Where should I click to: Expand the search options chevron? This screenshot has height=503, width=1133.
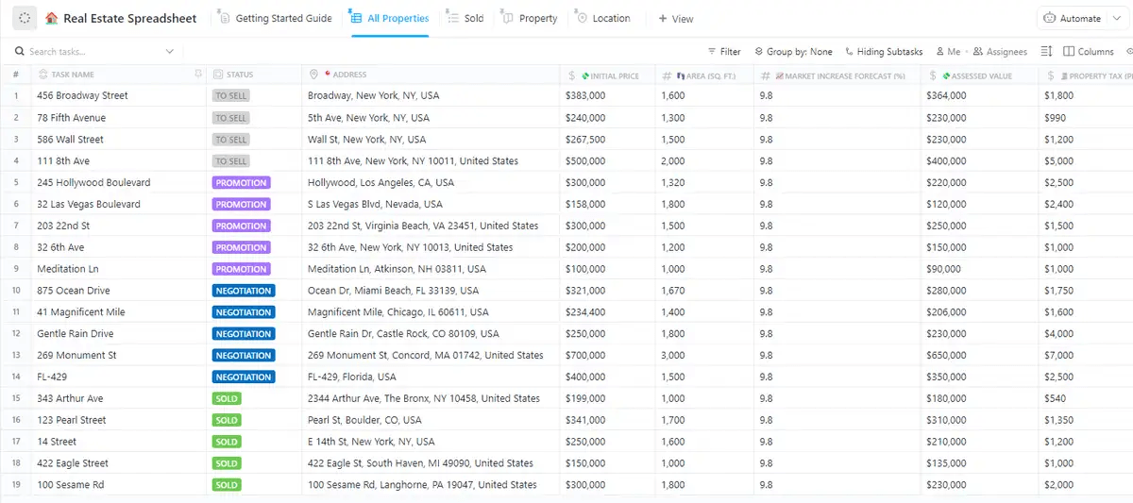coord(170,52)
